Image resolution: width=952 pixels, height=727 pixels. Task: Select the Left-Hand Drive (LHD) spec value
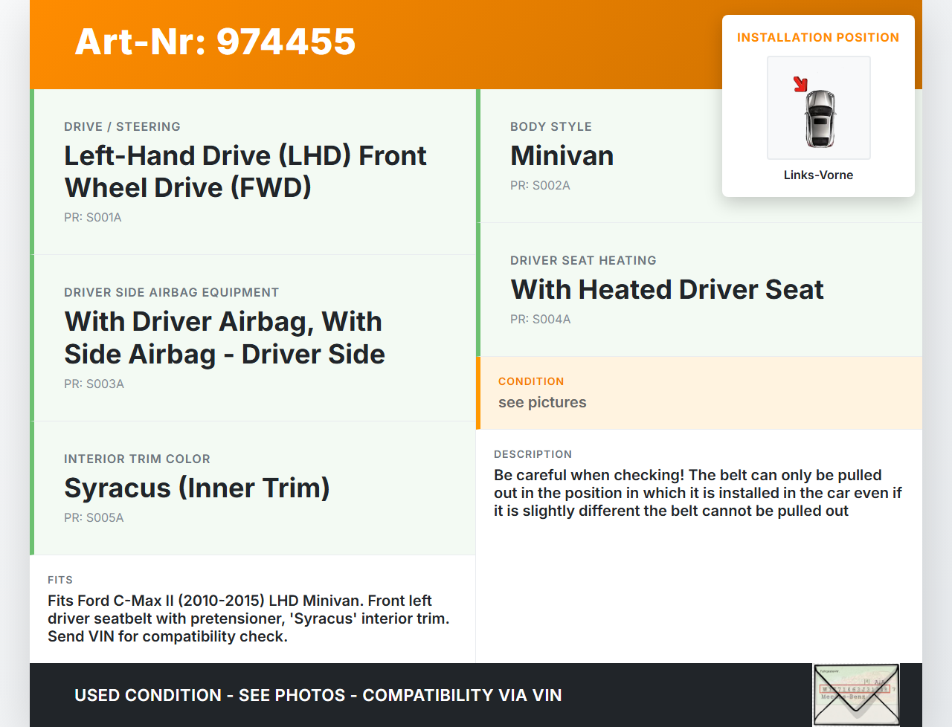(245, 172)
